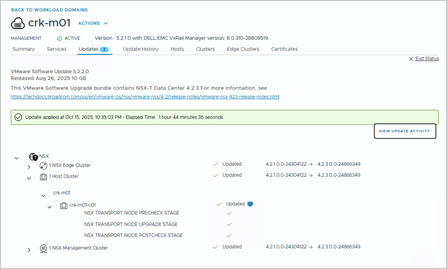Click the crk-m01 cloud domain icon
This screenshot has width=447, height=269.
coord(18,23)
